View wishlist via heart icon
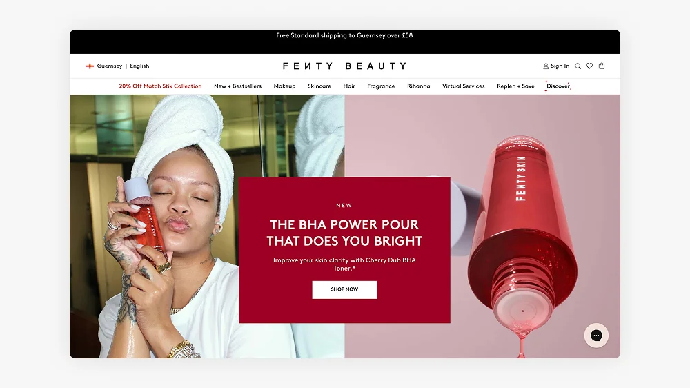The image size is (690, 388). (x=590, y=66)
